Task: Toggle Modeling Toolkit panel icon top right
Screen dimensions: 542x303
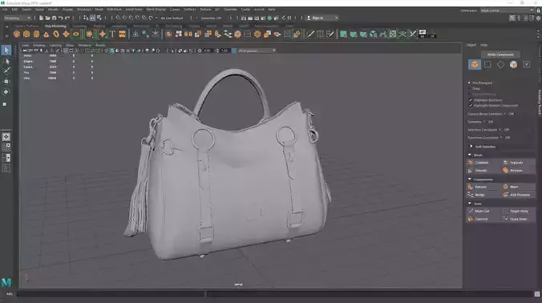Action: tap(512, 18)
